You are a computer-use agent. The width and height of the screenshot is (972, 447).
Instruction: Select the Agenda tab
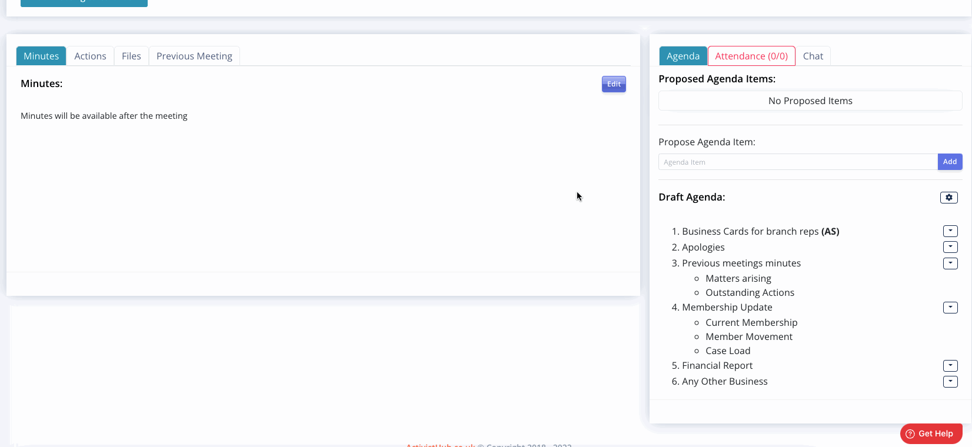point(683,56)
